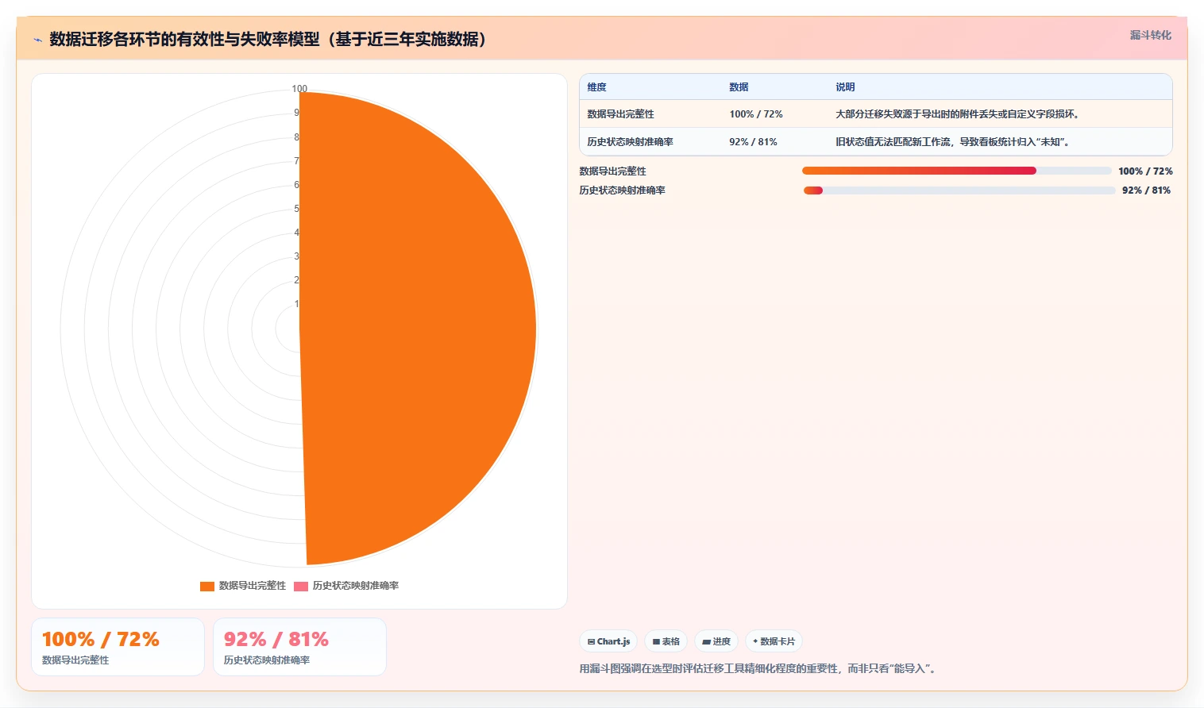Click the icon before the page title

[37, 40]
